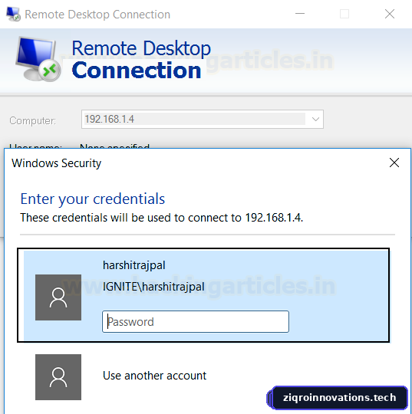Click the IGNITE\harshitrajpal domain label
The height and width of the screenshot is (414, 412).
click(153, 287)
